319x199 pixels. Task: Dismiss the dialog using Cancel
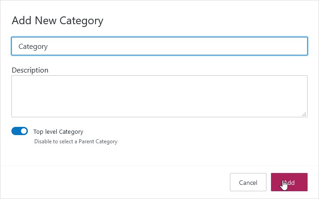pos(248,183)
